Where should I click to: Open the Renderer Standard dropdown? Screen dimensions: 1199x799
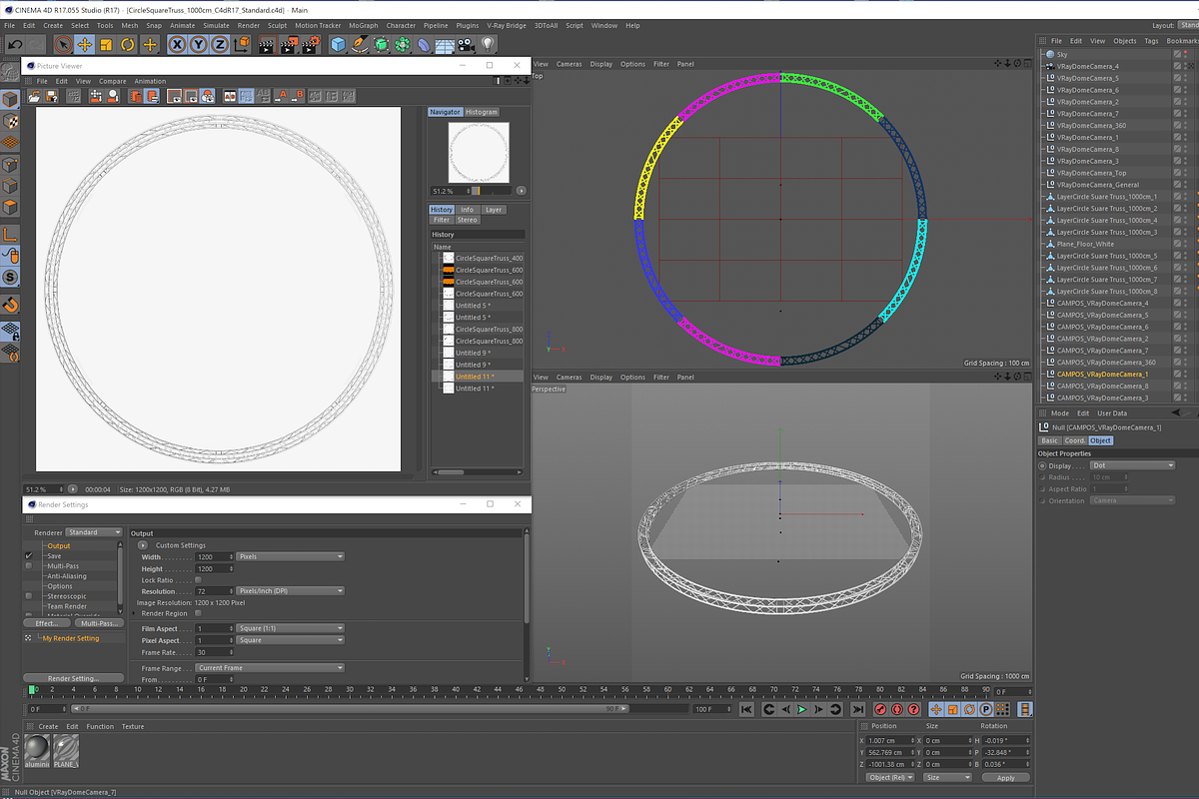pos(94,532)
